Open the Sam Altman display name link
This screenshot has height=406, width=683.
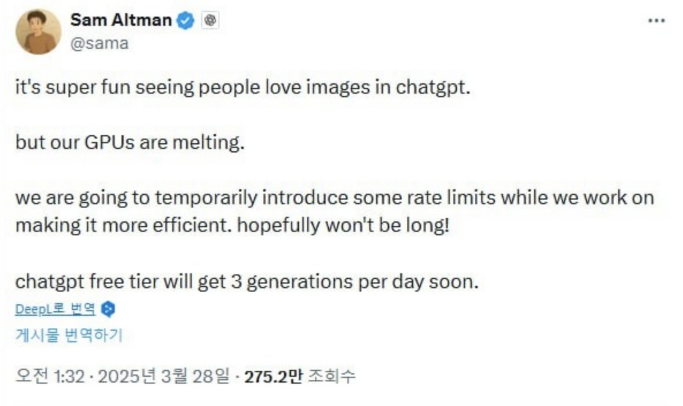pos(121,20)
